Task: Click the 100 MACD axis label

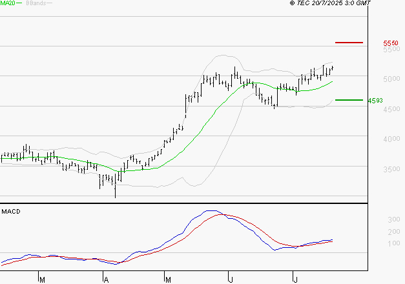Action: [x=394, y=243]
